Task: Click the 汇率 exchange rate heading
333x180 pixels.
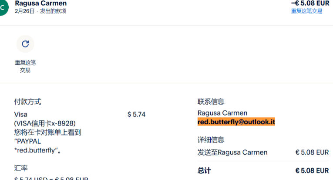Action: click(21, 168)
